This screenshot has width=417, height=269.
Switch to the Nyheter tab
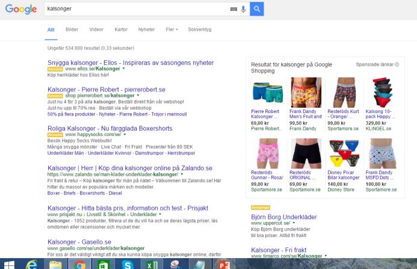tap(146, 29)
